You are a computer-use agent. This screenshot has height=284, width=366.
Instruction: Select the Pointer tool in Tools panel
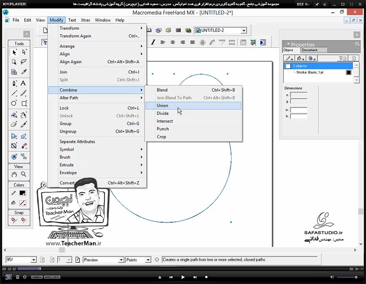[x=14, y=52]
